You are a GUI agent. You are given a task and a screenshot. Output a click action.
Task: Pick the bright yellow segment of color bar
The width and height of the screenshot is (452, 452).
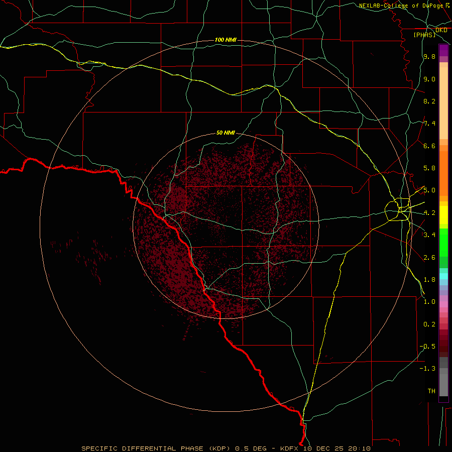coord(443,215)
